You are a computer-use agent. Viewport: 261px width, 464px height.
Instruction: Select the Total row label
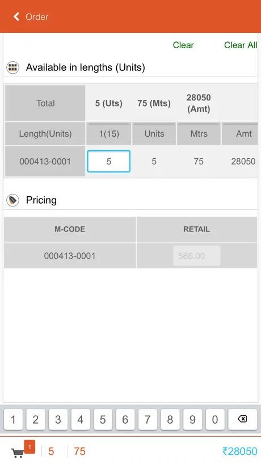[45, 103]
